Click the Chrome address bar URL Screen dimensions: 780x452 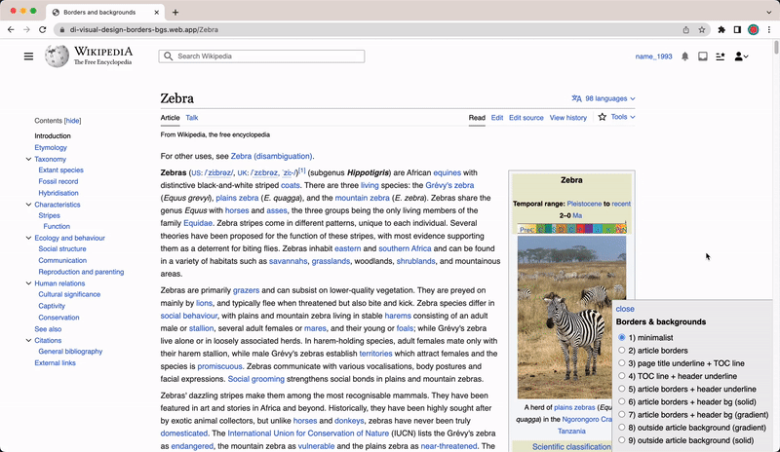tap(144, 30)
